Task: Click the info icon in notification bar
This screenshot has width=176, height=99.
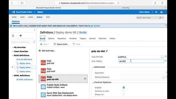Action: 11,26
